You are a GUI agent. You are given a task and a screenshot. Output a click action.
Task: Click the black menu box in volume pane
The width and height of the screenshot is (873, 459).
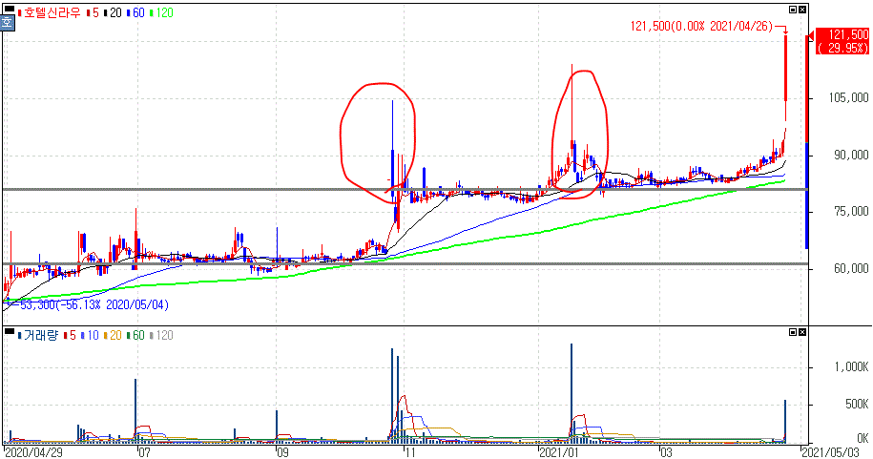[10, 331]
